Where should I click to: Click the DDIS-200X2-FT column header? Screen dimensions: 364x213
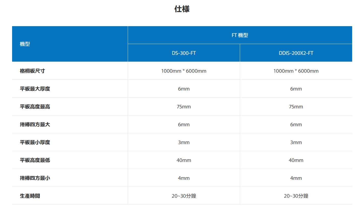click(296, 53)
